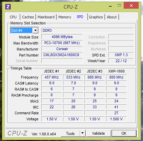Minimize the CPU-Z window

[x=110, y=6]
